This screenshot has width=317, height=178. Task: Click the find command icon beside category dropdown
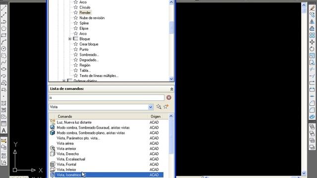pos(158,107)
